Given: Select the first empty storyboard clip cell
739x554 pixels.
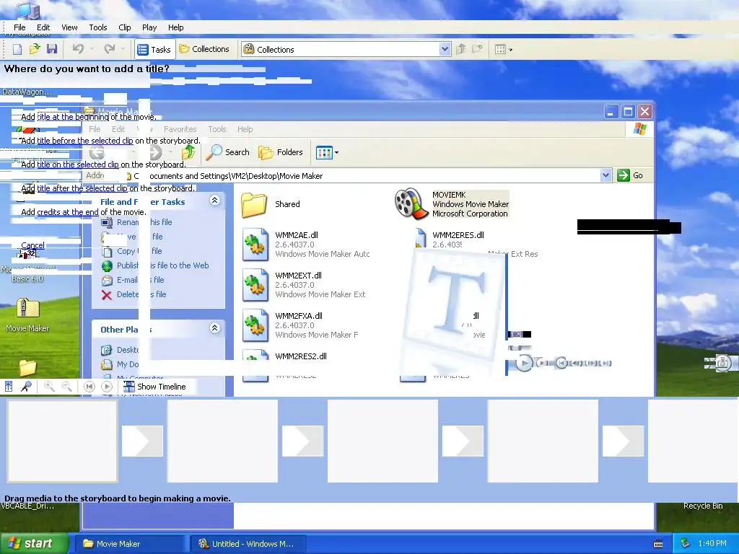Looking at the screenshot, I should click(x=62, y=441).
